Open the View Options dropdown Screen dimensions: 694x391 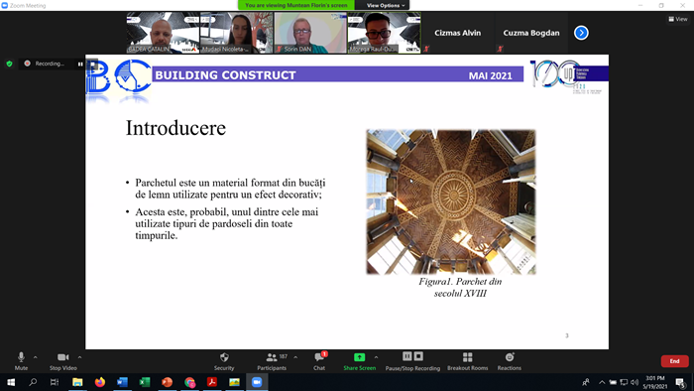pos(385,5)
